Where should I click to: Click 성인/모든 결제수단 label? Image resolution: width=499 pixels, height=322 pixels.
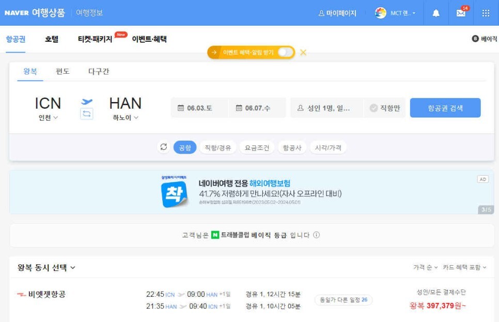point(441,292)
